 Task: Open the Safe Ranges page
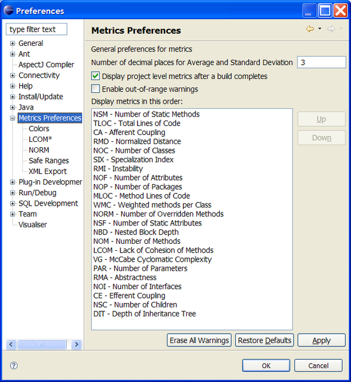coord(49,161)
